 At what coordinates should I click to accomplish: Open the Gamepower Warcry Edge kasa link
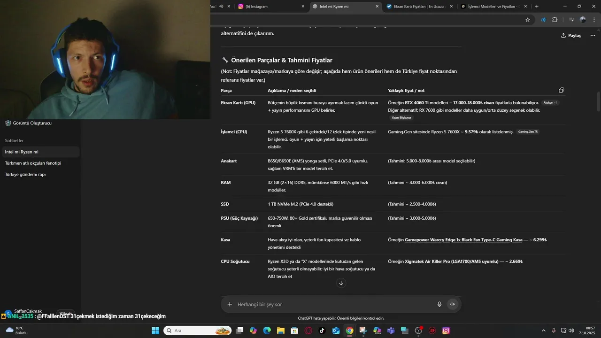(x=463, y=240)
